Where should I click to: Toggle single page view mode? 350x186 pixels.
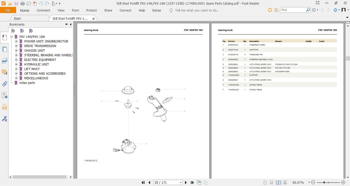click(x=265, y=182)
